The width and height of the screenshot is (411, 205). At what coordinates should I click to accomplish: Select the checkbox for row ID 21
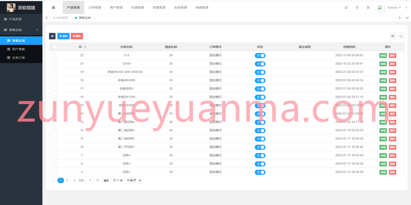coord(54,64)
